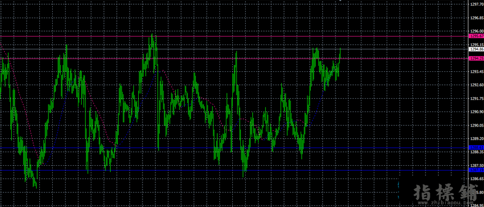The width and height of the screenshot is (484, 207).
Task: Select the lower magenta horizontal line
Action: click(x=234, y=58)
